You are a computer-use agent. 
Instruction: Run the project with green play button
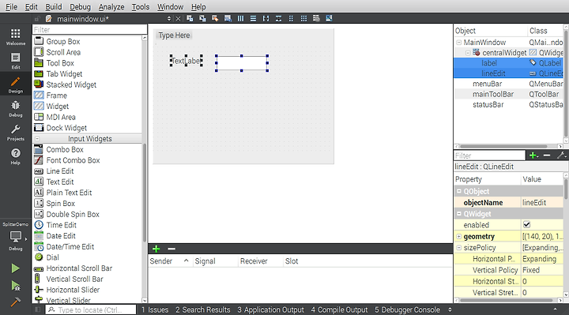(x=15, y=268)
